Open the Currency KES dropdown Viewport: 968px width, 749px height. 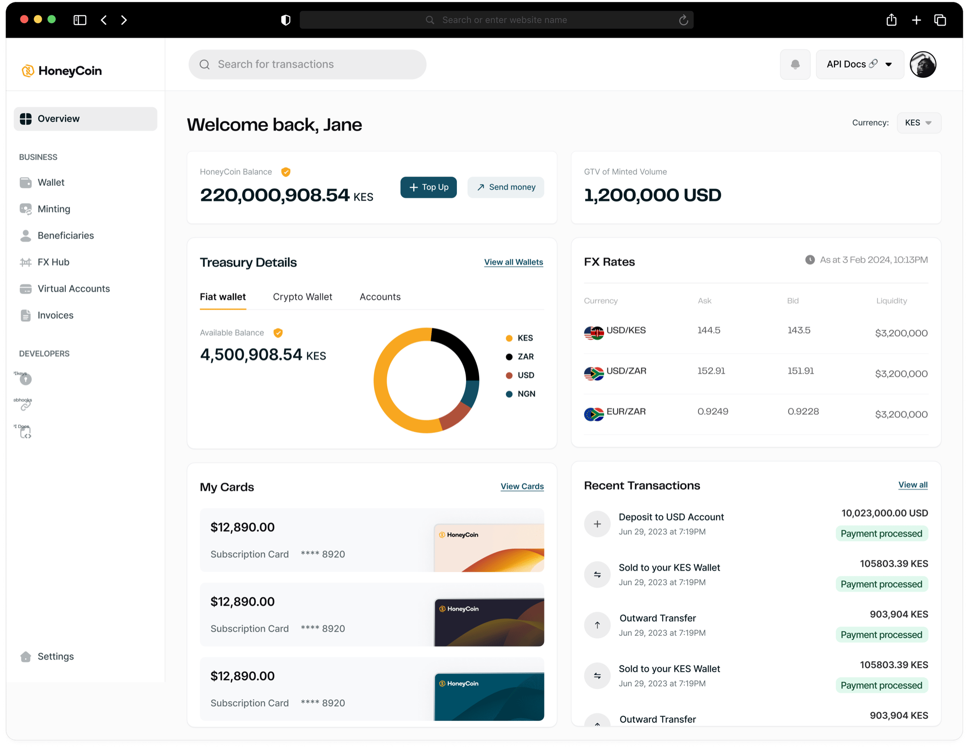click(919, 123)
